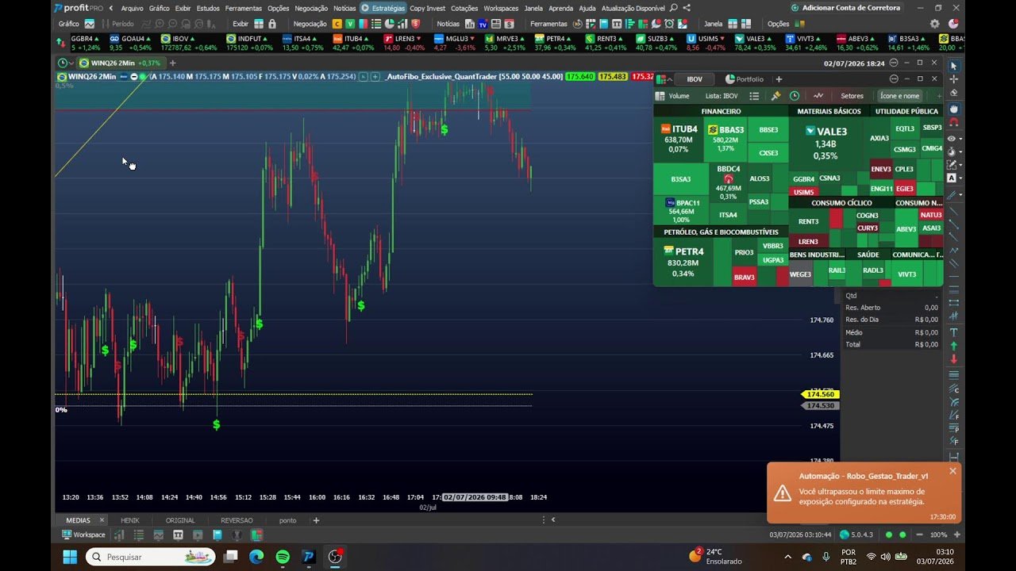The width and height of the screenshot is (1016, 571).
Task: Select the eraser tool in right toolbar
Action: coord(953,93)
